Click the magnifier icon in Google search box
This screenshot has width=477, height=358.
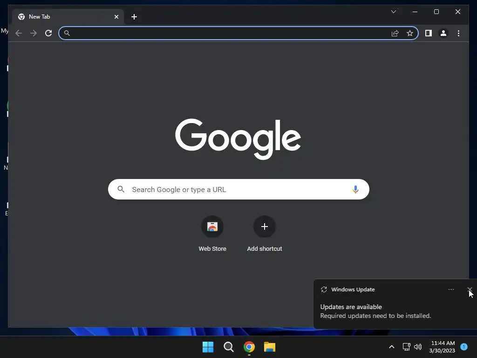(121, 189)
